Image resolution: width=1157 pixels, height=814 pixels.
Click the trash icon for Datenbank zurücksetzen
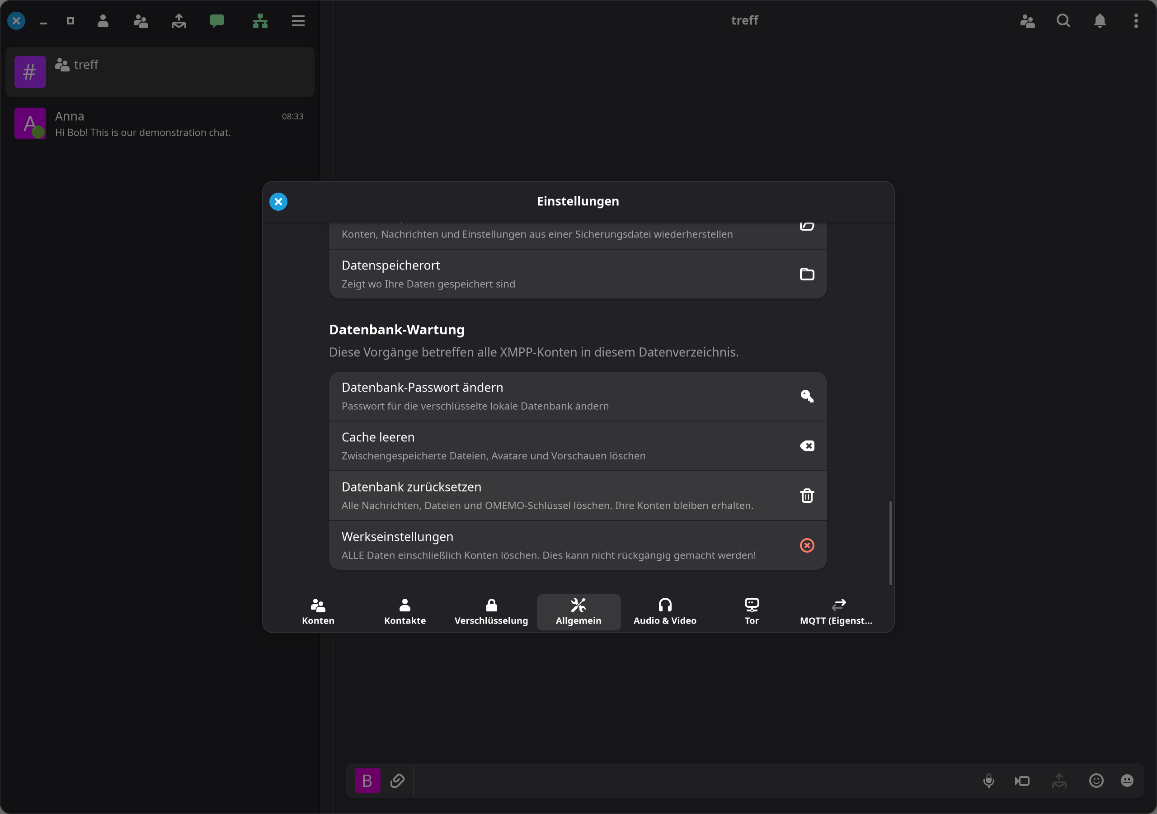point(807,495)
